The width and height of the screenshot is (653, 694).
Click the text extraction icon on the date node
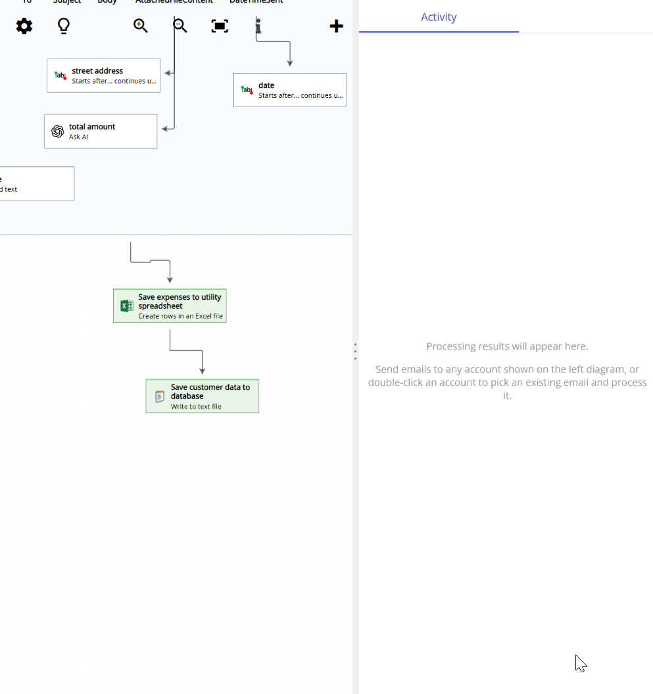(x=246, y=89)
